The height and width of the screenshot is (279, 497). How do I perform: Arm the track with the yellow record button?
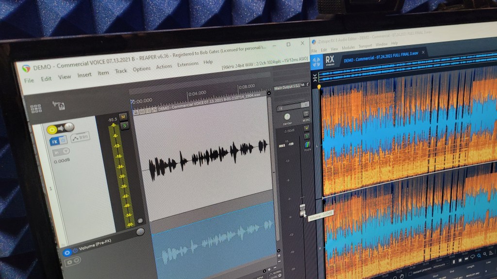click(x=51, y=129)
